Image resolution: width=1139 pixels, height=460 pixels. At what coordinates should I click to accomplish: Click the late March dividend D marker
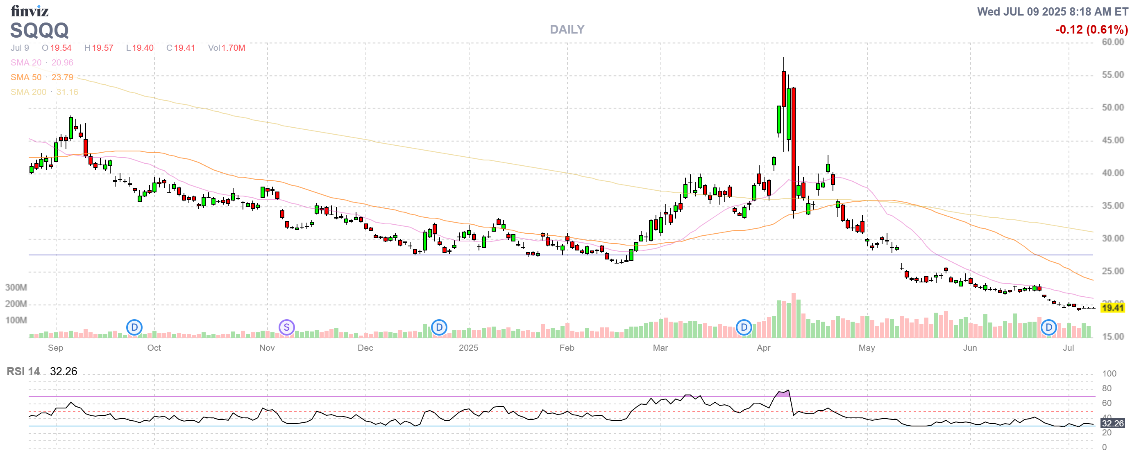tap(744, 327)
